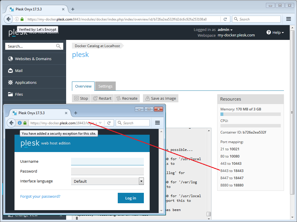
Task: Click the Username field on the login form
Action: click(107, 161)
